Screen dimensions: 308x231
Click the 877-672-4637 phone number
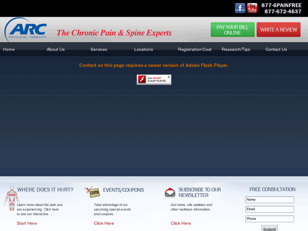[283, 11]
